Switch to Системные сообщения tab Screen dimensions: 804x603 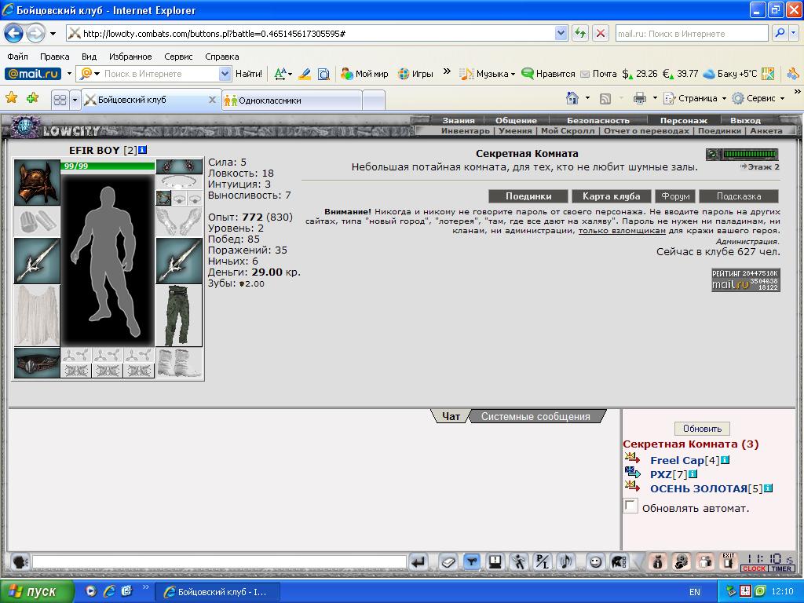[535, 416]
